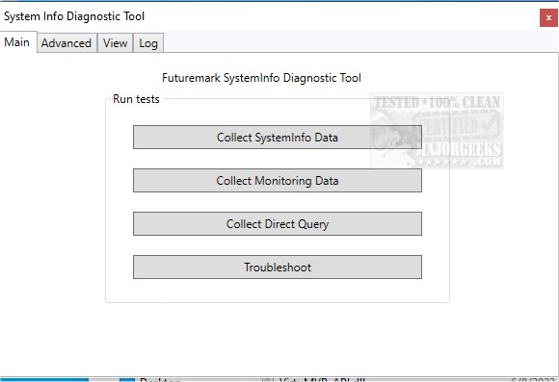Screen dimensions: 559x382
Task: Close the System Info Diagnostic Tool window
Action: [x=548, y=17]
